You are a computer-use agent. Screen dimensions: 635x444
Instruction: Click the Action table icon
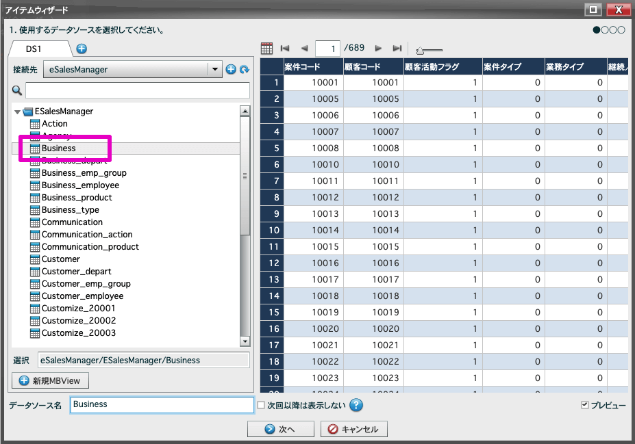click(x=35, y=124)
